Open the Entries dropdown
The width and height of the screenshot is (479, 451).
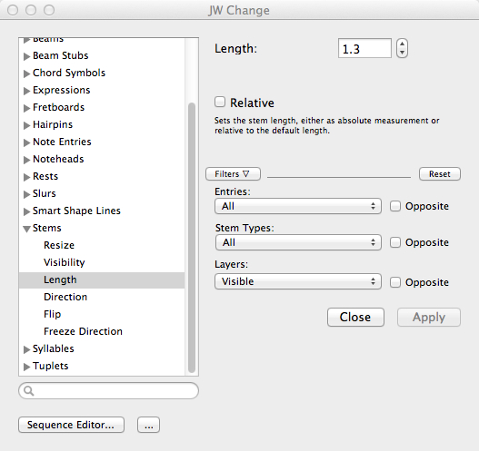[298, 206]
